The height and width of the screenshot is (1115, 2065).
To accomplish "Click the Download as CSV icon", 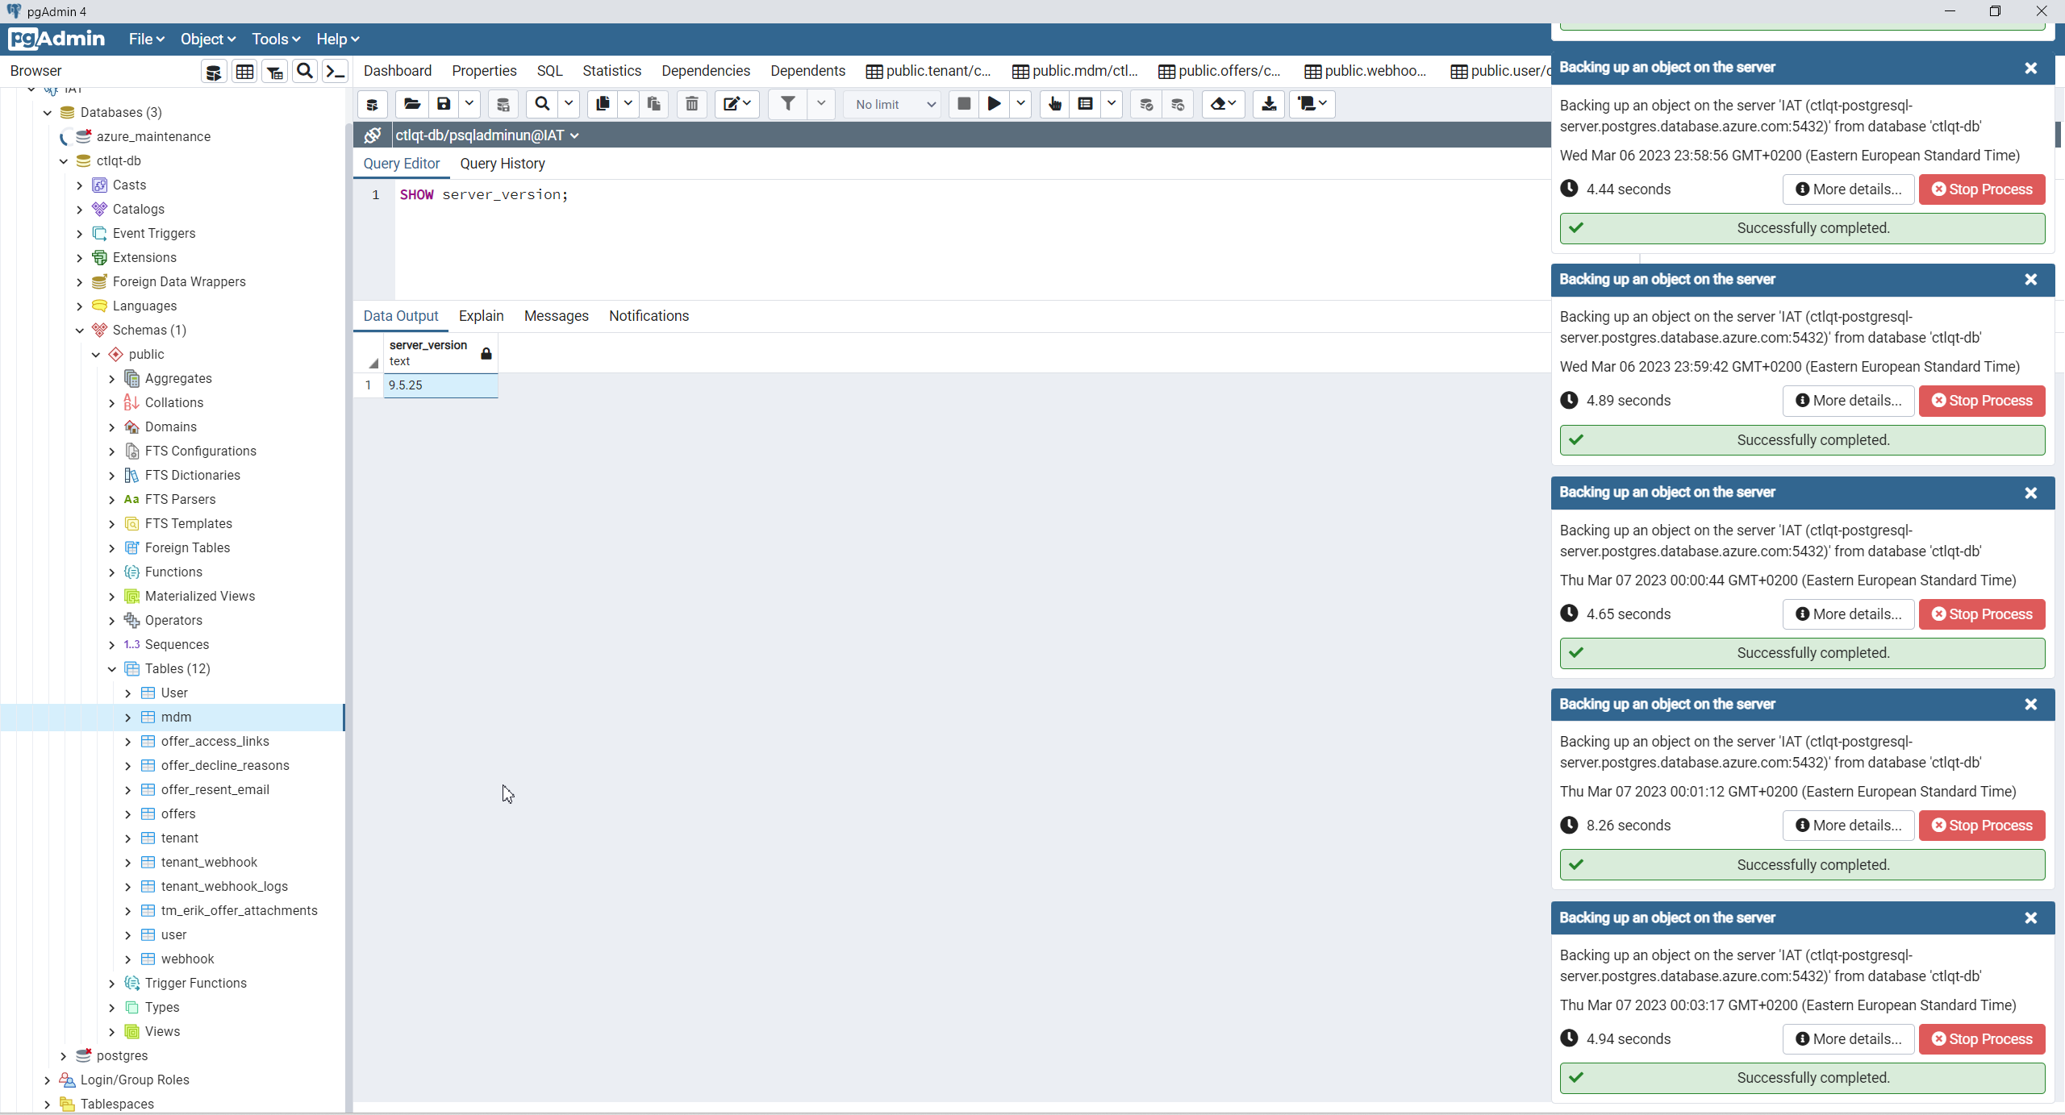I will 1268,104.
